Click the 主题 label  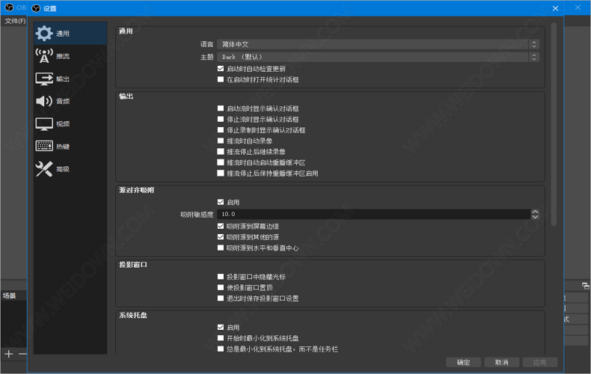click(x=206, y=57)
